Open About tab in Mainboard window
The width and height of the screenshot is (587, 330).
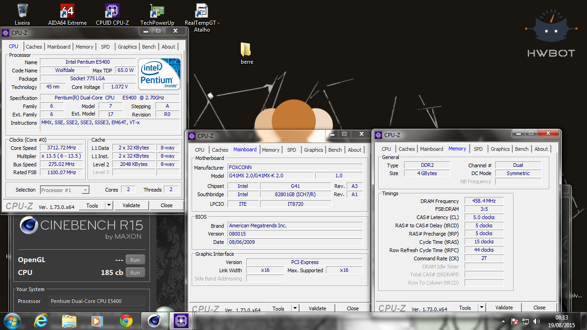354,150
